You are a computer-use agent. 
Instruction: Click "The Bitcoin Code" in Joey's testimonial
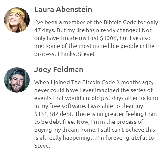[x=93, y=82]
